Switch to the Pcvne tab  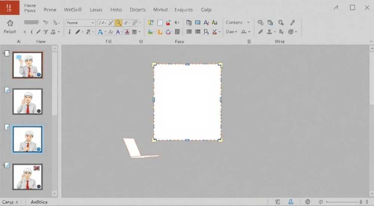(50, 10)
